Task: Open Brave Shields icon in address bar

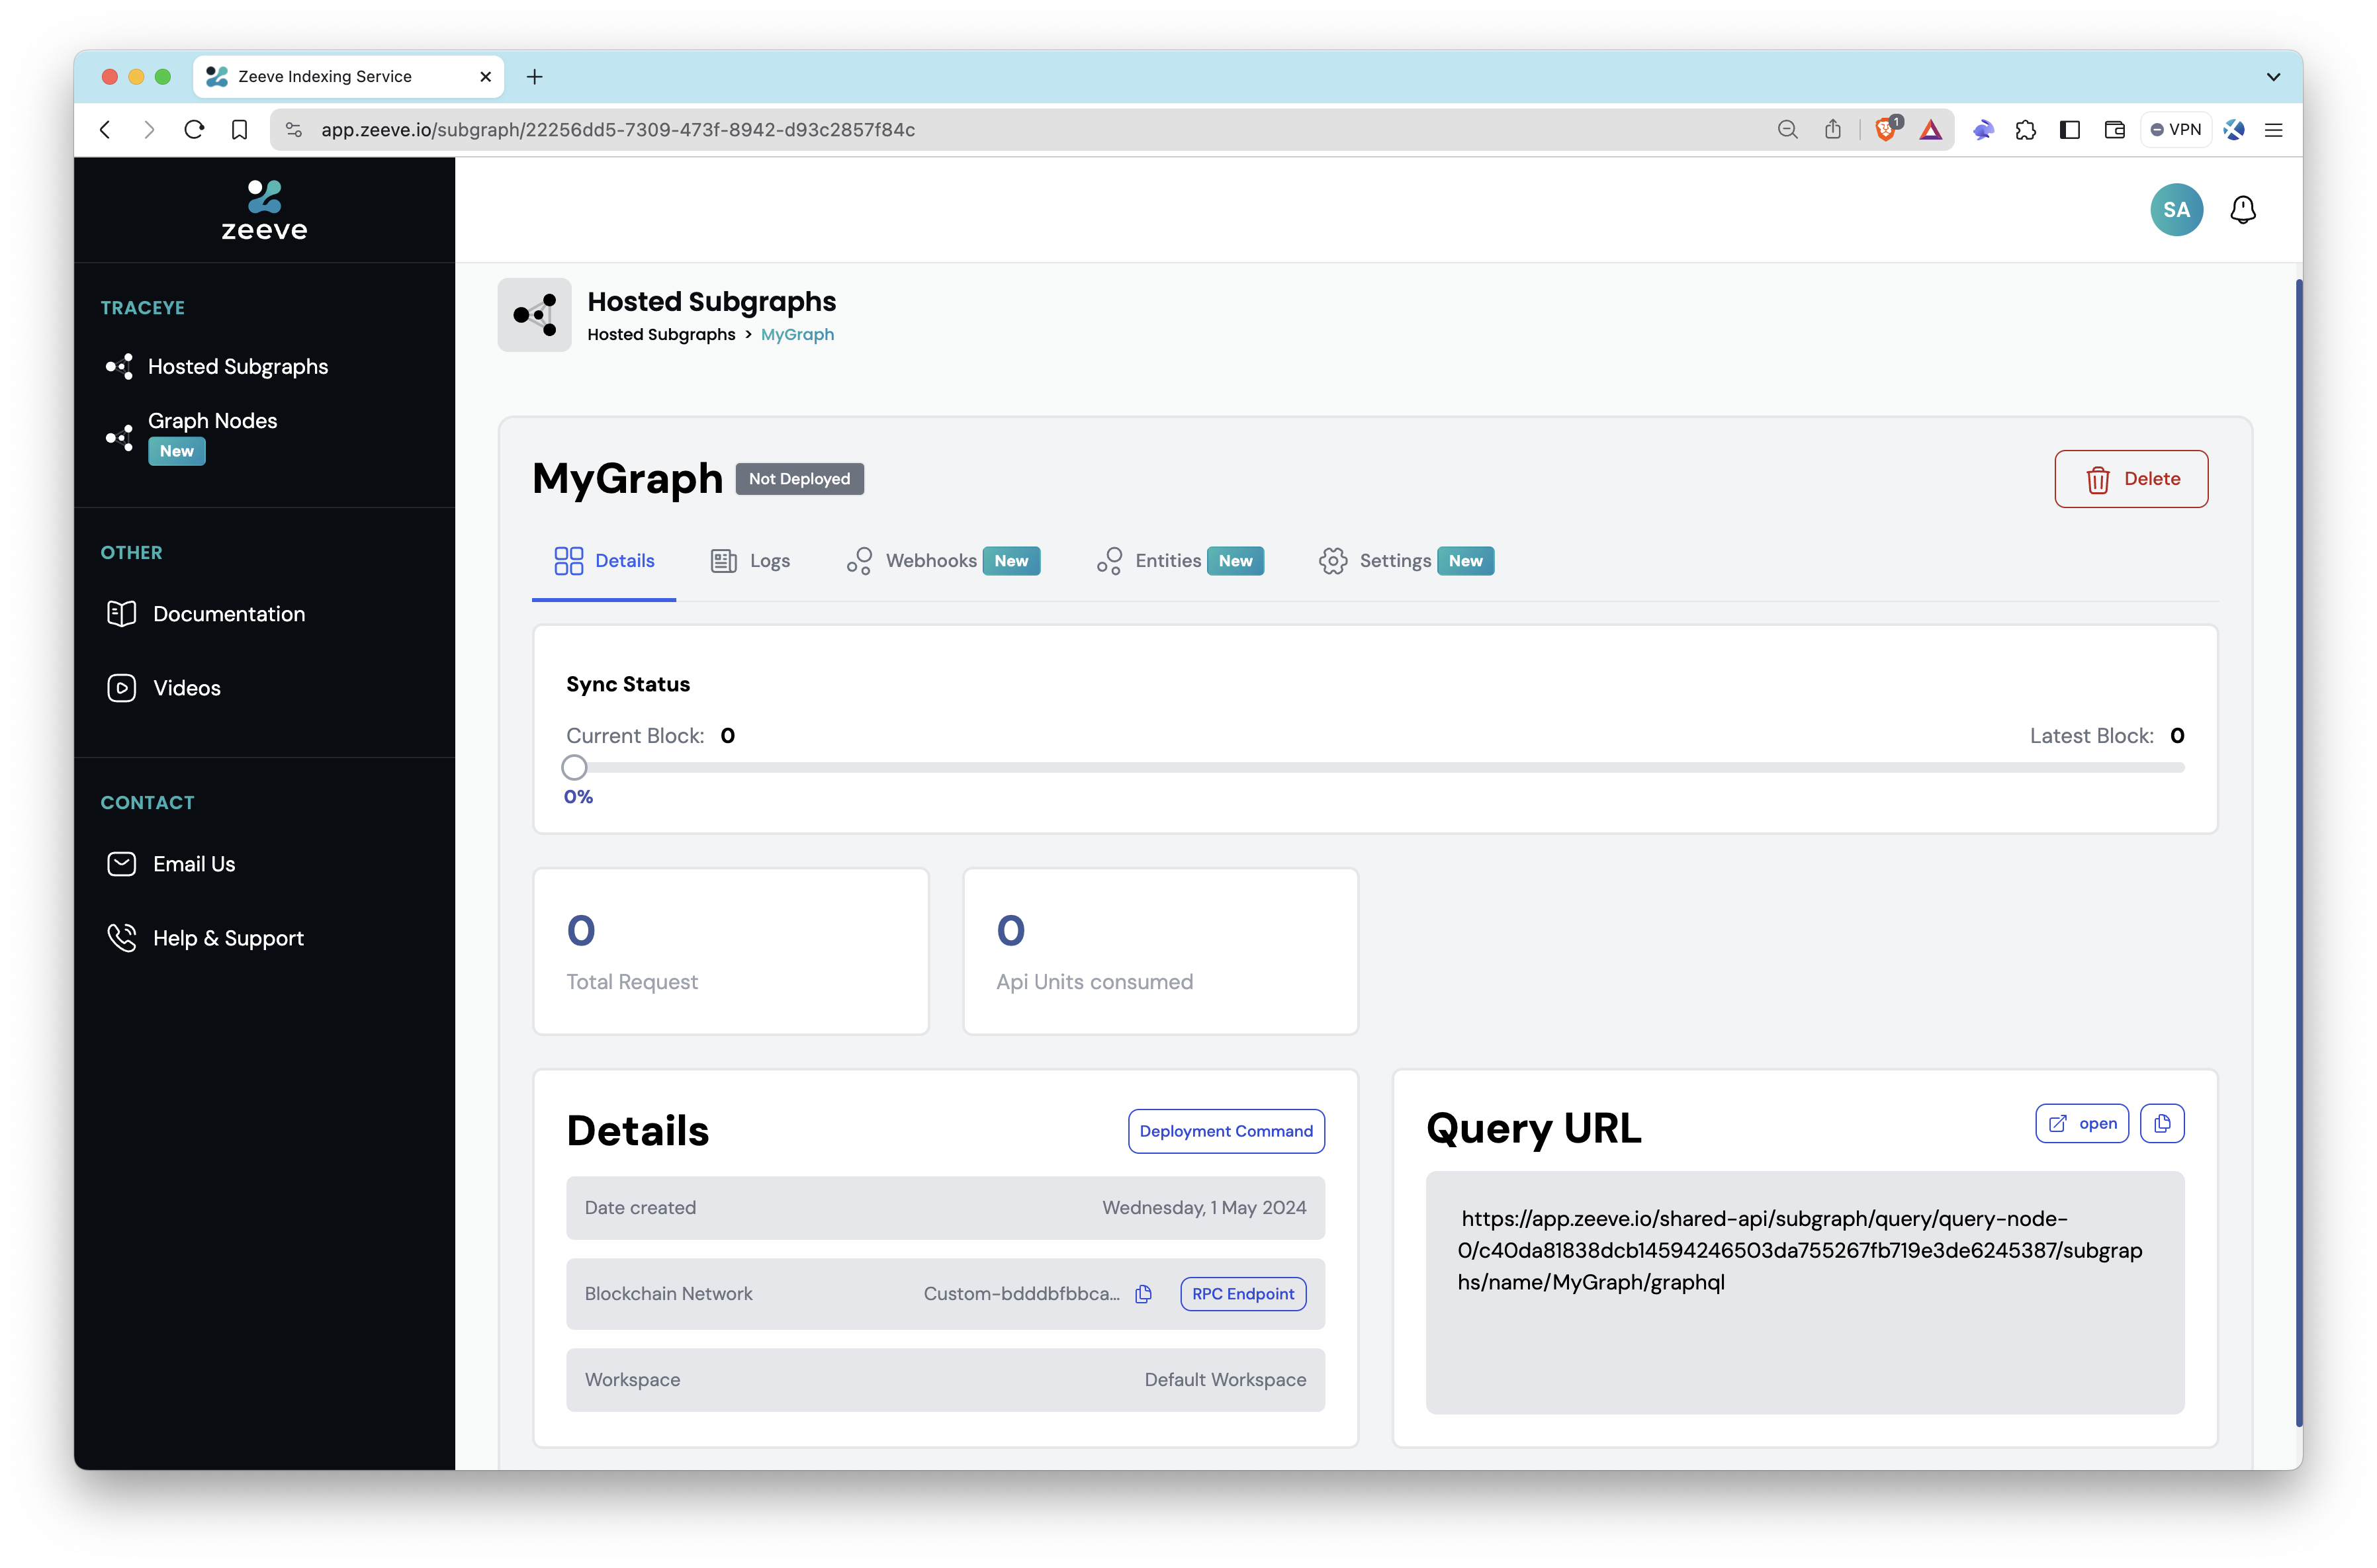Action: [x=1886, y=129]
